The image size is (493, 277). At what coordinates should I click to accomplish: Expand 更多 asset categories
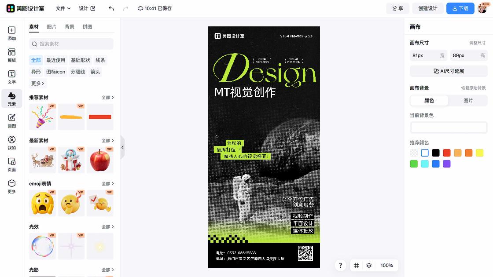point(37,83)
